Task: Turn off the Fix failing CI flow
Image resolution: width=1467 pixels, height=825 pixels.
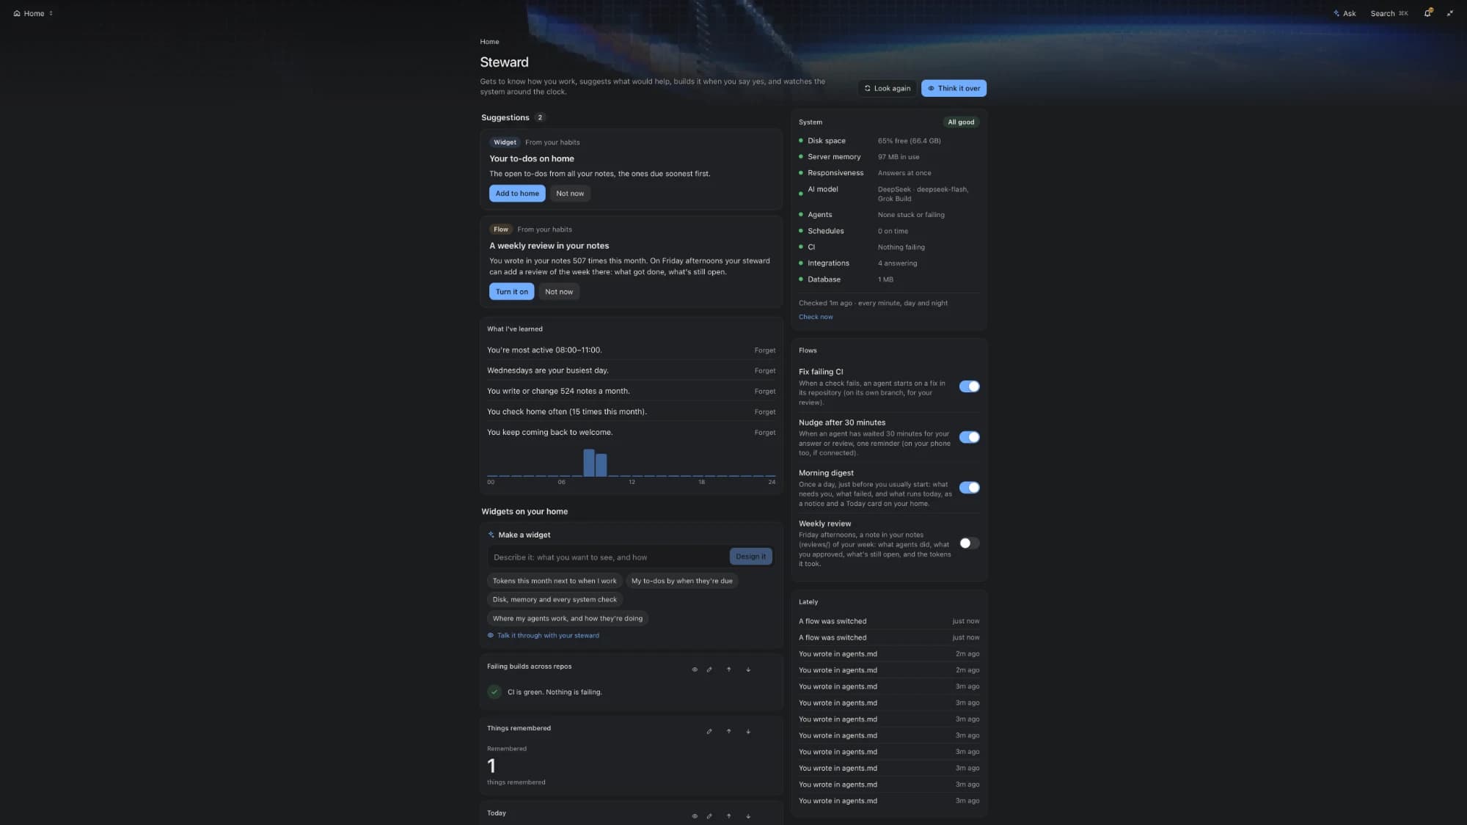Action: tap(969, 386)
